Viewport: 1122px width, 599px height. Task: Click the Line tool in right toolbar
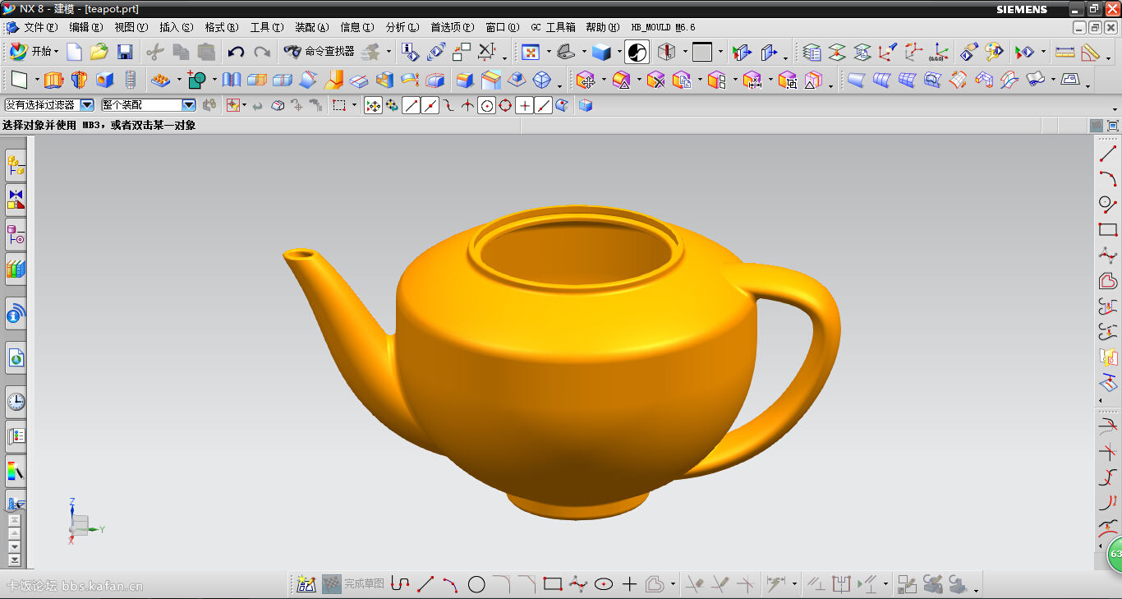click(1108, 154)
